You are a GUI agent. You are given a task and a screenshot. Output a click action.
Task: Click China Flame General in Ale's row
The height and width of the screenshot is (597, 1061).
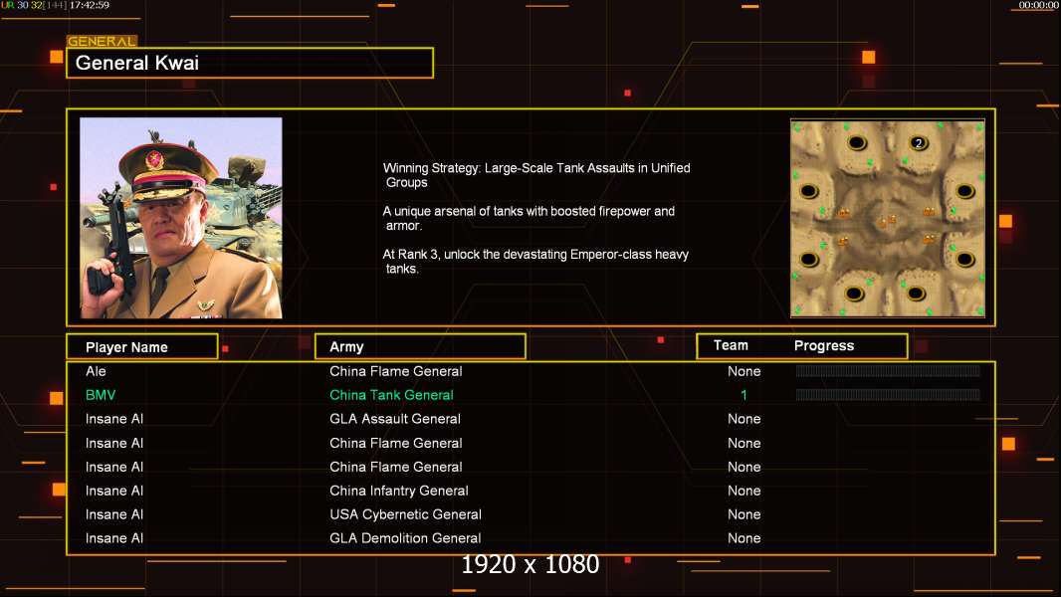pos(396,371)
